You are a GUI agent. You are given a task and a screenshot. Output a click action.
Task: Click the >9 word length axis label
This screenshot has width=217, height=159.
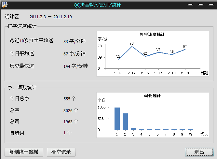(x=190, y=134)
